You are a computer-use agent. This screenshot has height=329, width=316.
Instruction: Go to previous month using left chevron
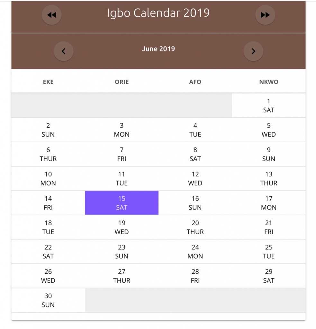tap(64, 51)
